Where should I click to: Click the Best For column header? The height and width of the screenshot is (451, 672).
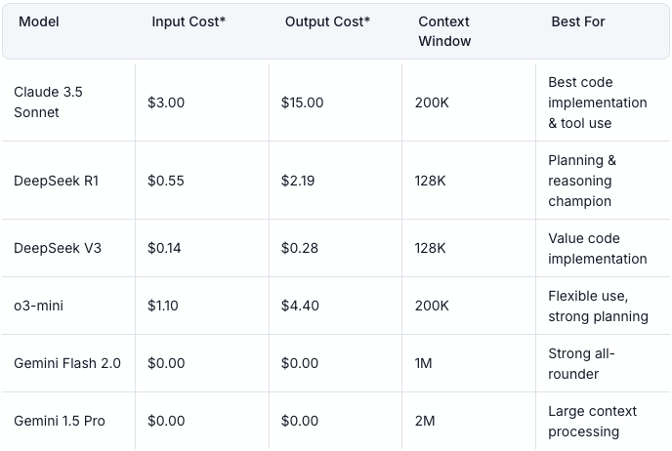(578, 21)
